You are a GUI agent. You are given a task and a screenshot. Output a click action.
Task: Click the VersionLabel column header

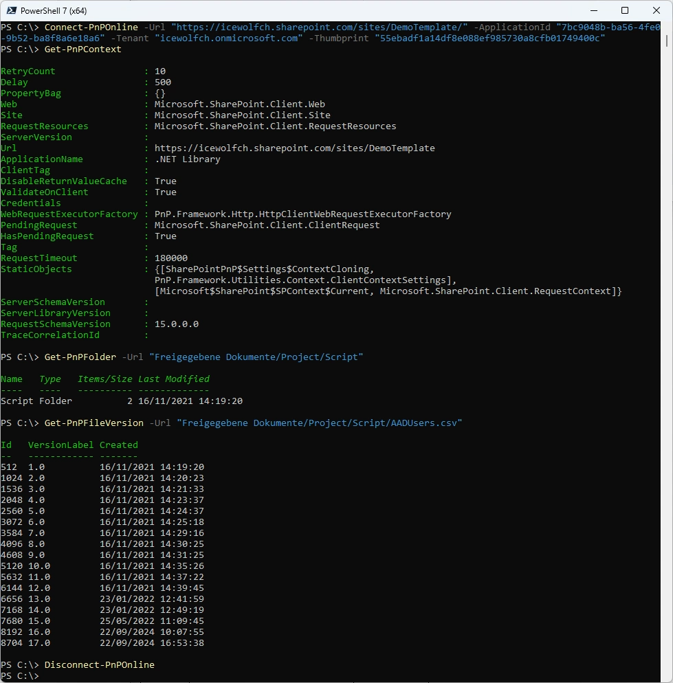[x=60, y=445]
